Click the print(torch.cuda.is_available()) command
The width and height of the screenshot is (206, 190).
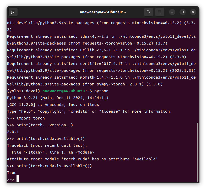click(x=54, y=166)
